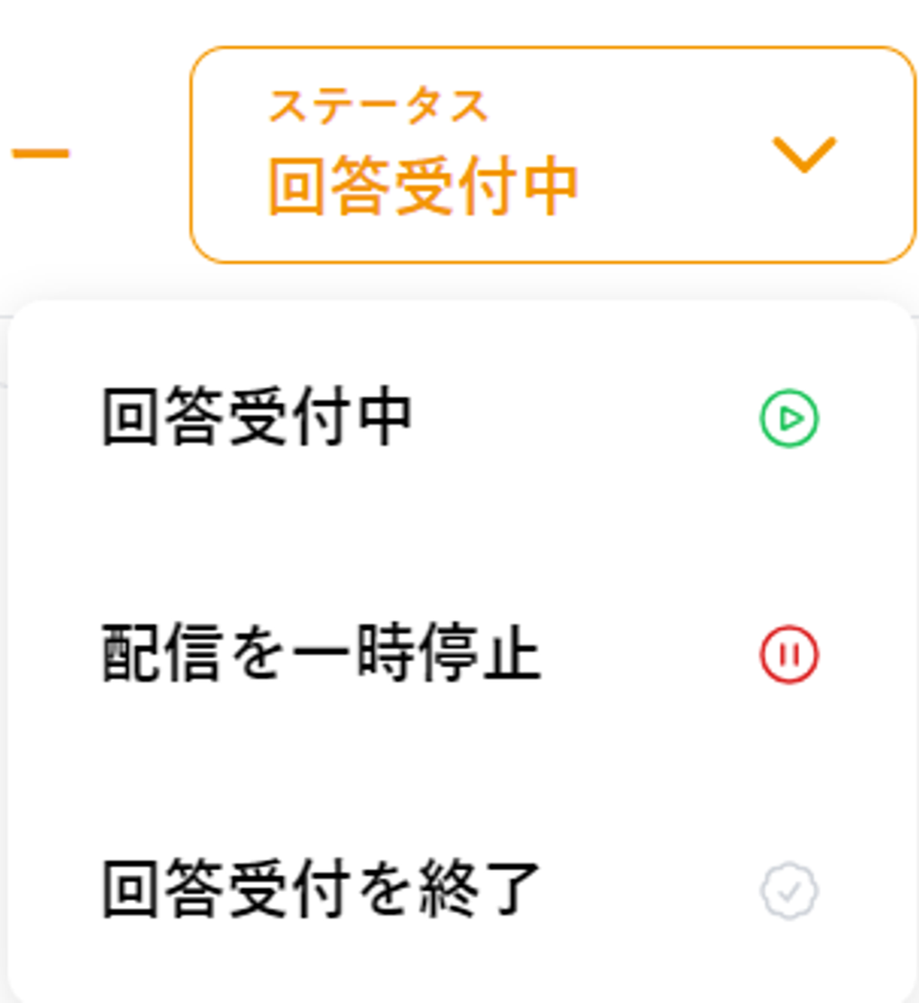The image size is (919, 1003).
Task: Choose 回答受付を終了 to close responses
Action: (x=320, y=891)
